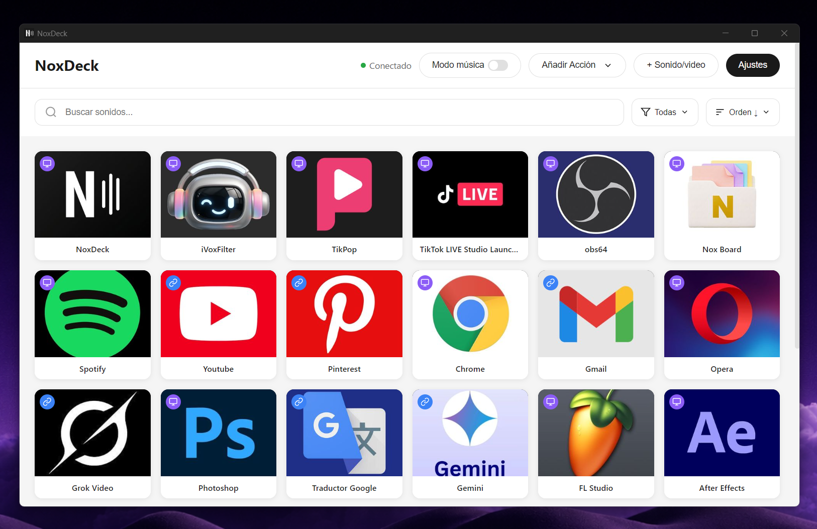
Task: Launch the OBS obs64 tile icon
Action: click(x=596, y=195)
